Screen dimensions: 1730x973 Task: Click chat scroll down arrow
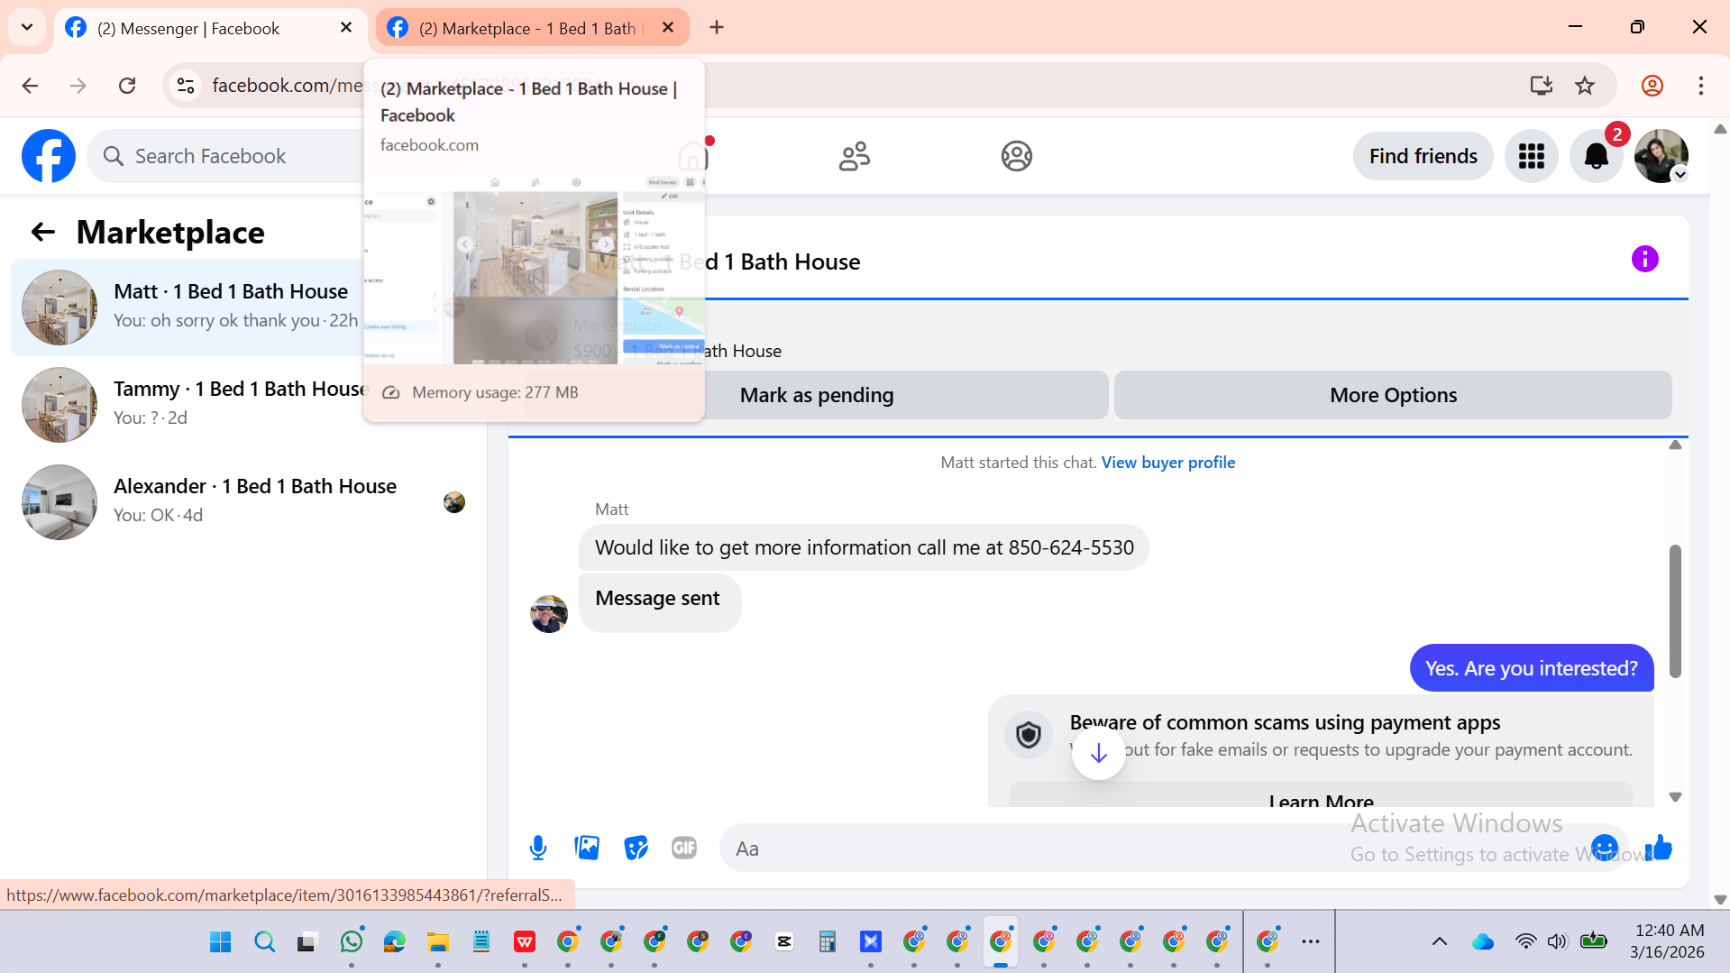tap(1675, 797)
